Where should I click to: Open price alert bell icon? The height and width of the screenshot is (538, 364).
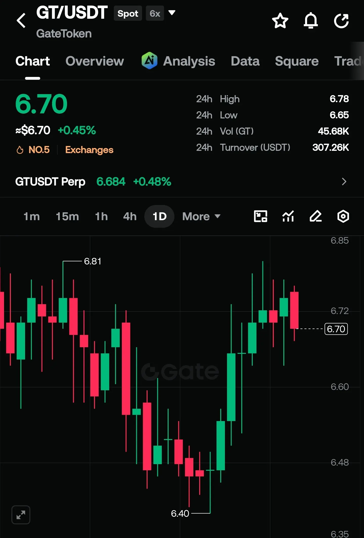(x=311, y=20)
